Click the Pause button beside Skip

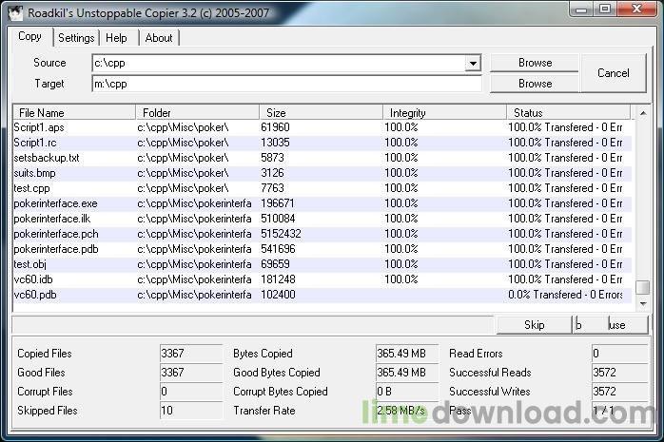[610, 325]
